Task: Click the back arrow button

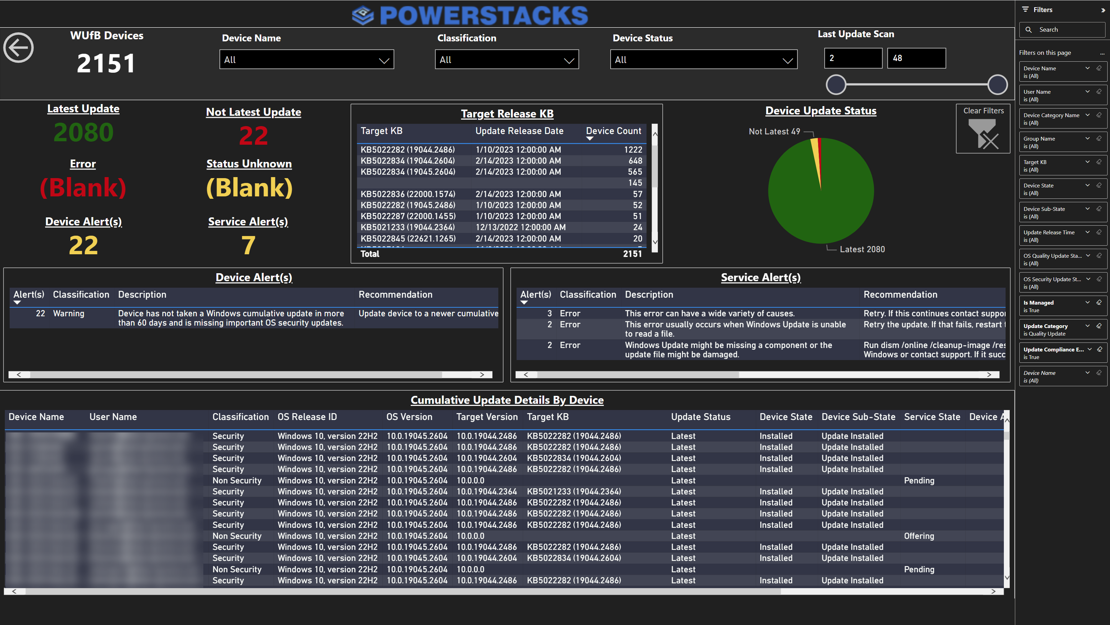Action: pyautogui.click(x=19, y=48)
